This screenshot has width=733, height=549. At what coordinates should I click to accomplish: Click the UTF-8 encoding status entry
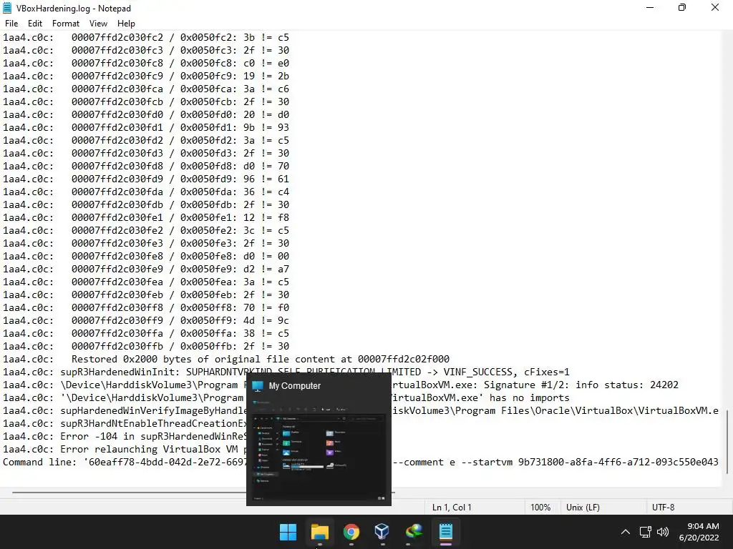point(663,508)
